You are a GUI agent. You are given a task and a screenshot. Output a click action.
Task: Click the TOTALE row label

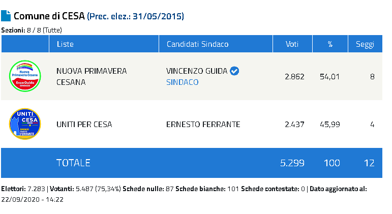73,163
